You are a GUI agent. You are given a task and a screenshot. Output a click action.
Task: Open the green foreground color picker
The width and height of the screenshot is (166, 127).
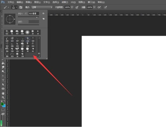pyautogui.click(x=2, y=104)
